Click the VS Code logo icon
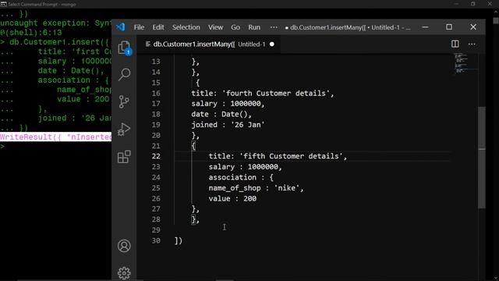This screenshot has height=281, width=499. pyautogui.click(x=121, y=27)
